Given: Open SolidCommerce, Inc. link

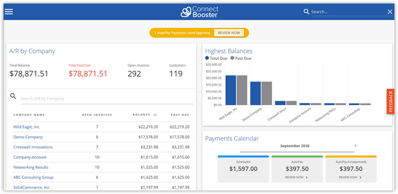Looking at the screenshot, I should pyautogui.click(x=32, y=187).
